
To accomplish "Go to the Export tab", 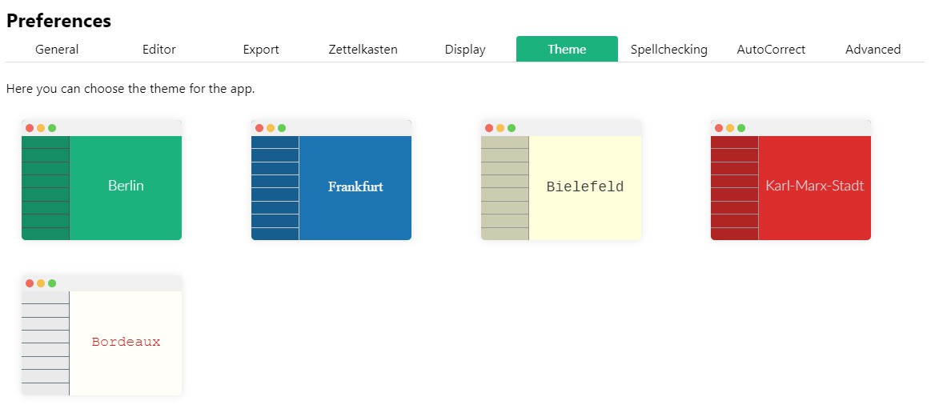I will click(261, 49).
